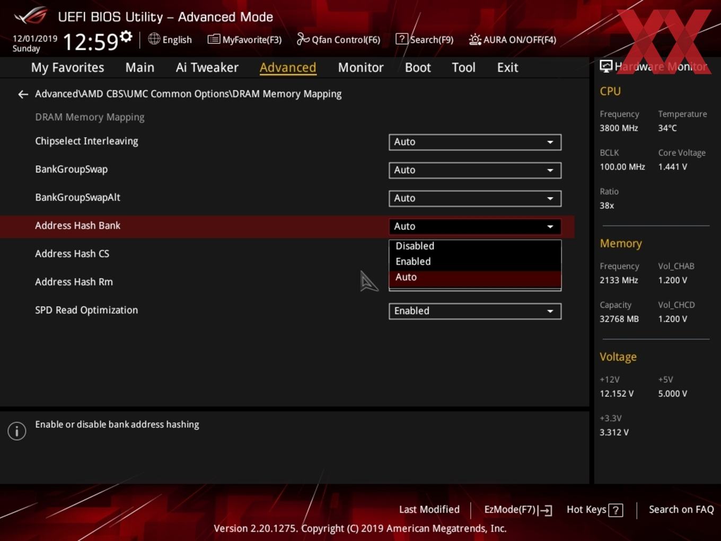Click the back arrow beside the breadcrumb path

[23, 94]
